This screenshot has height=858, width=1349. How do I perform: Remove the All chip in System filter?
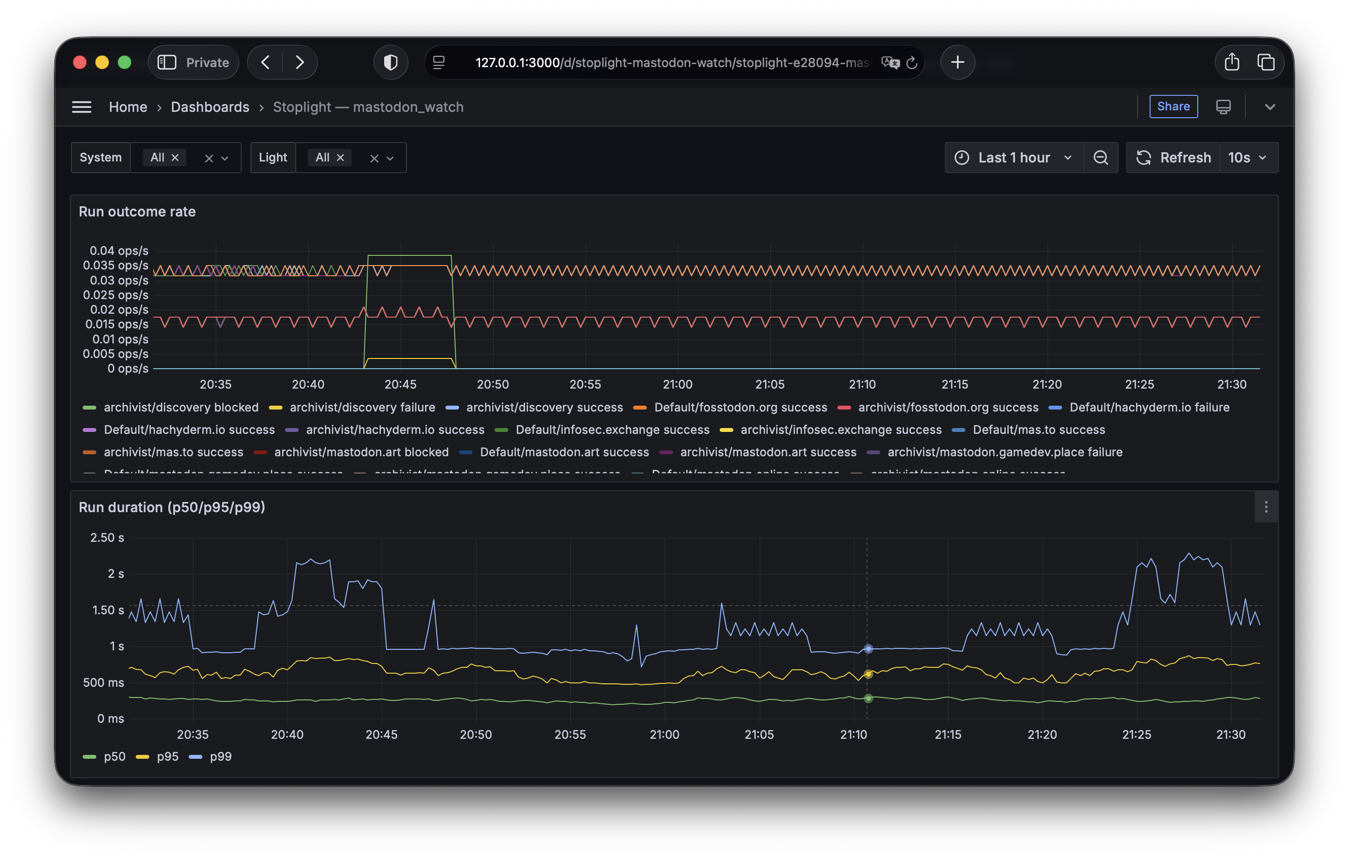tap(175, 158)
